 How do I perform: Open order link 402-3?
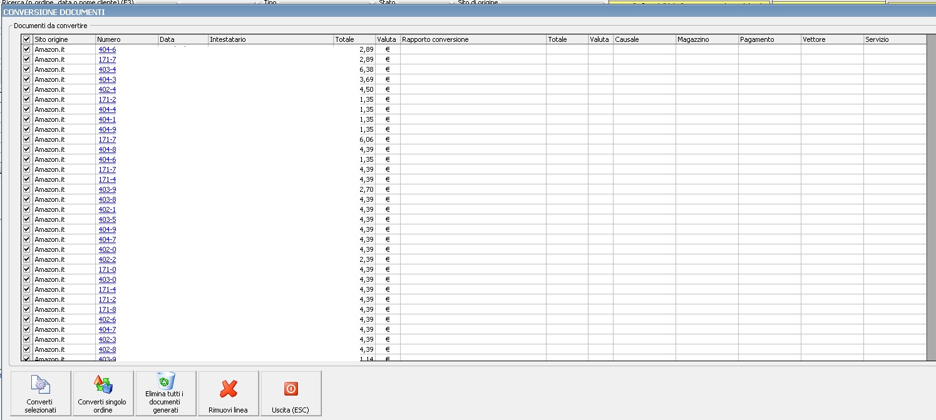tap(107, 339)
